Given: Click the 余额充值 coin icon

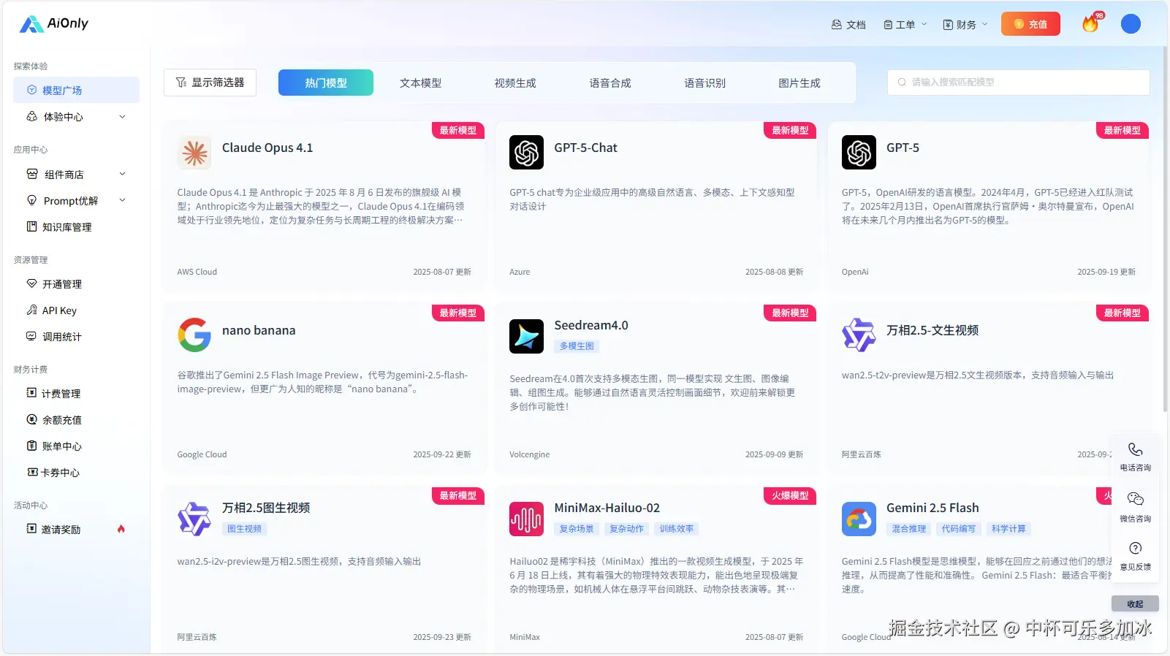Looking at the screenshot, I should (31, 419).
